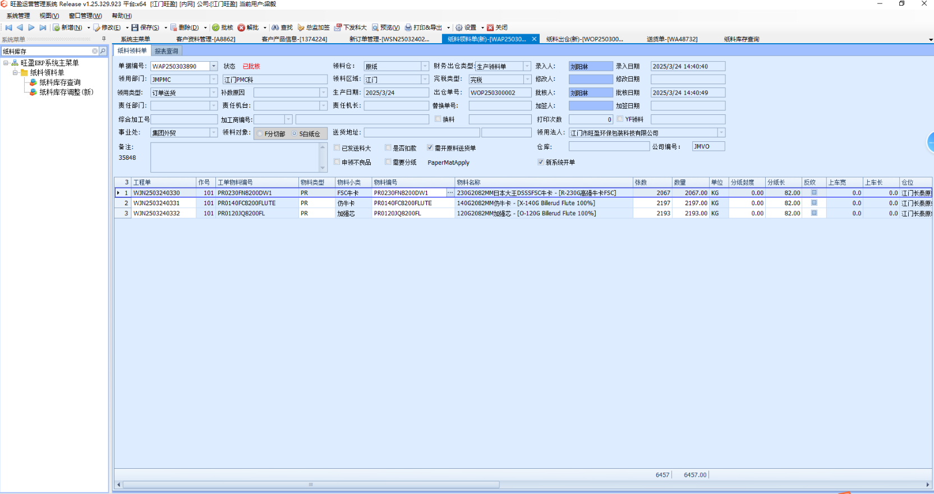Click the 解批 unapprove toolbar button

pyautogui.click(x=248, y=27)
